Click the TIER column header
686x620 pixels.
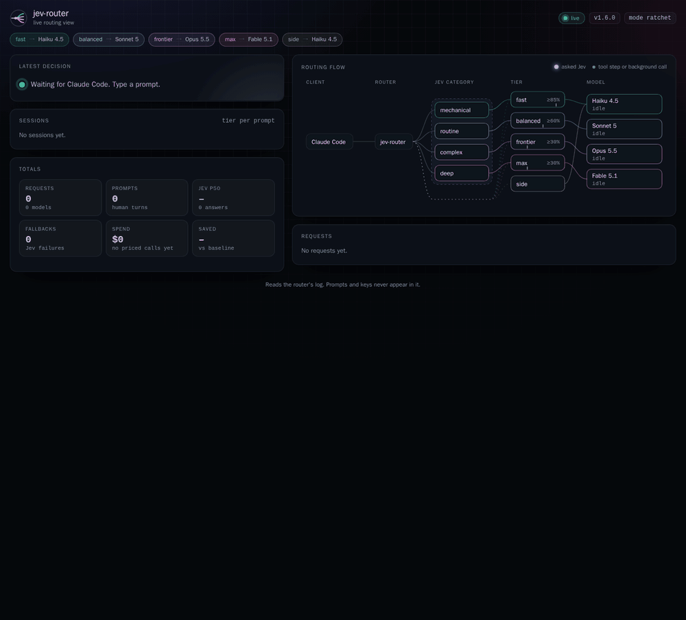tap(517, 82)
